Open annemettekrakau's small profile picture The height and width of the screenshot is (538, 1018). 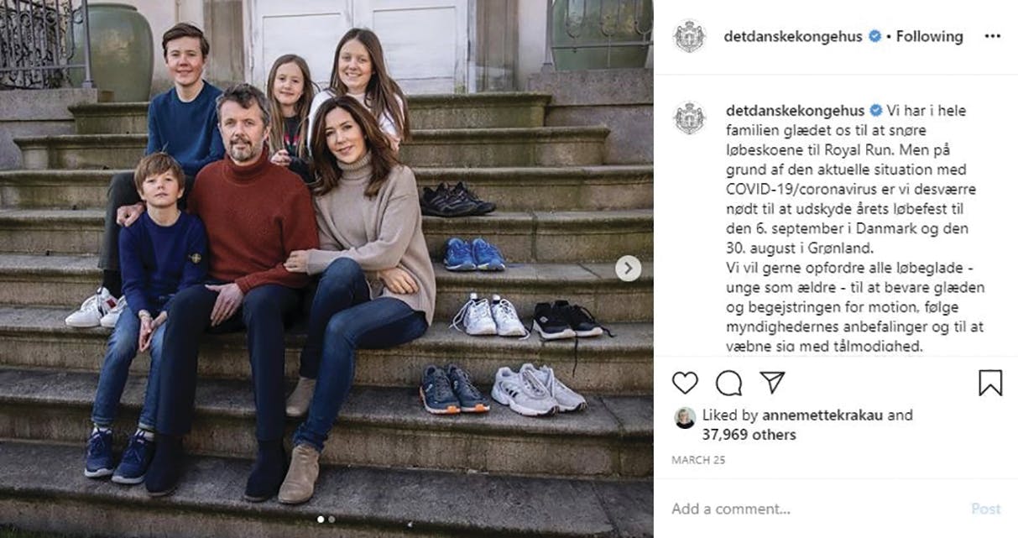coord(685,418)
